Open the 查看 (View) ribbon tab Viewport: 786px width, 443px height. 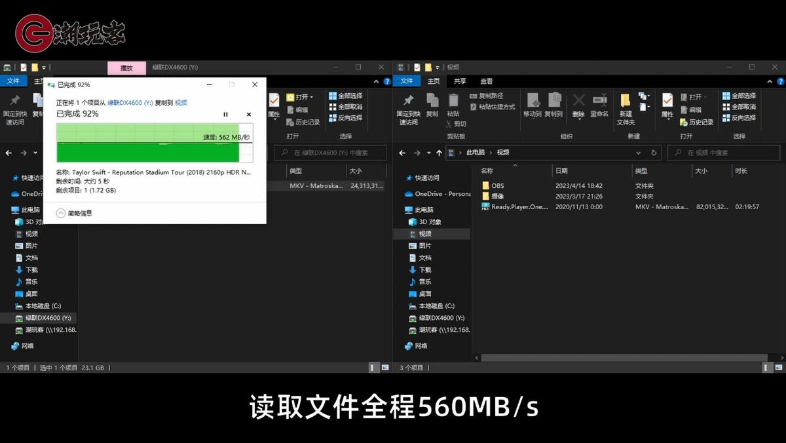pos(485,80)
